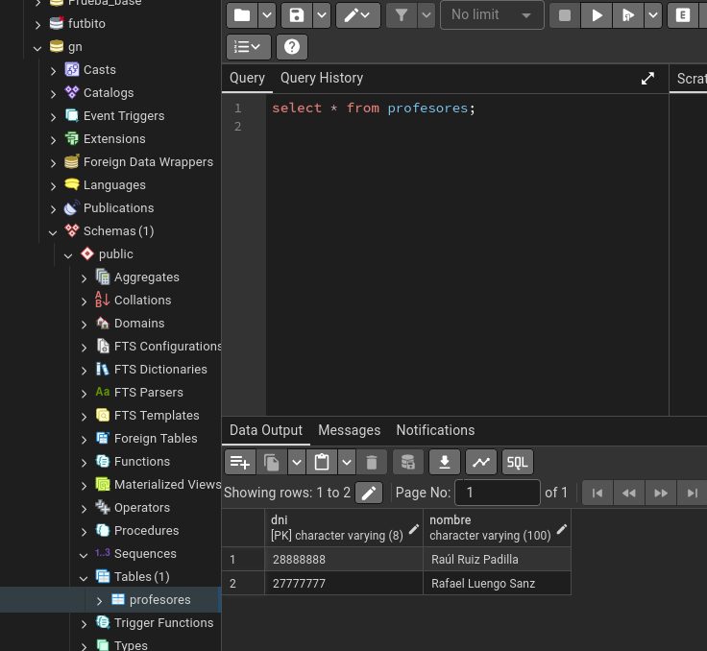The height and width of the screenshot is (651, 707).
Task: Open the Help question mark icon
Action: [x=292, y=47]
